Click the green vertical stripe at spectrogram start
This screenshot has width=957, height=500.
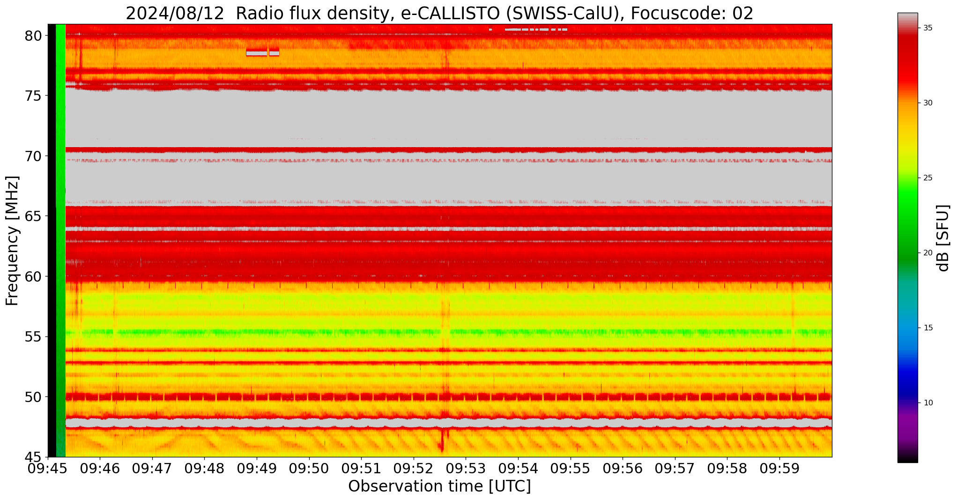[60, 240]
